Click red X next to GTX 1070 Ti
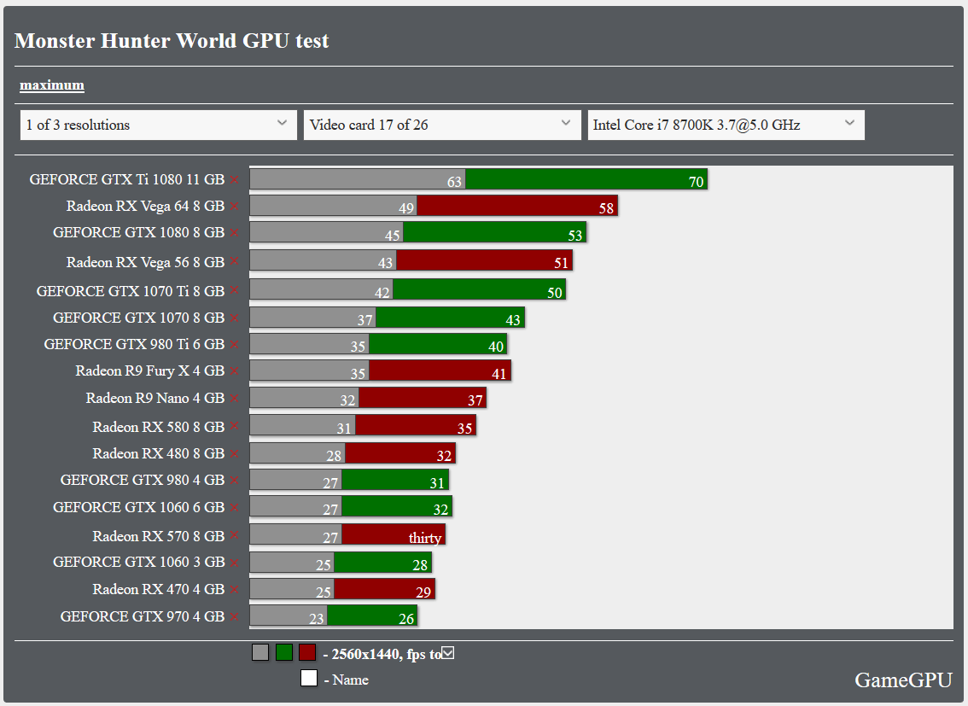Screen dimensions: 968x706 (x=235, y=290)
